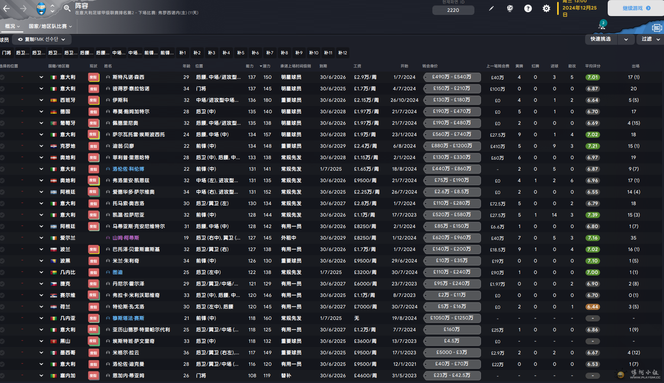Open the world globe icon

[510, 8]
